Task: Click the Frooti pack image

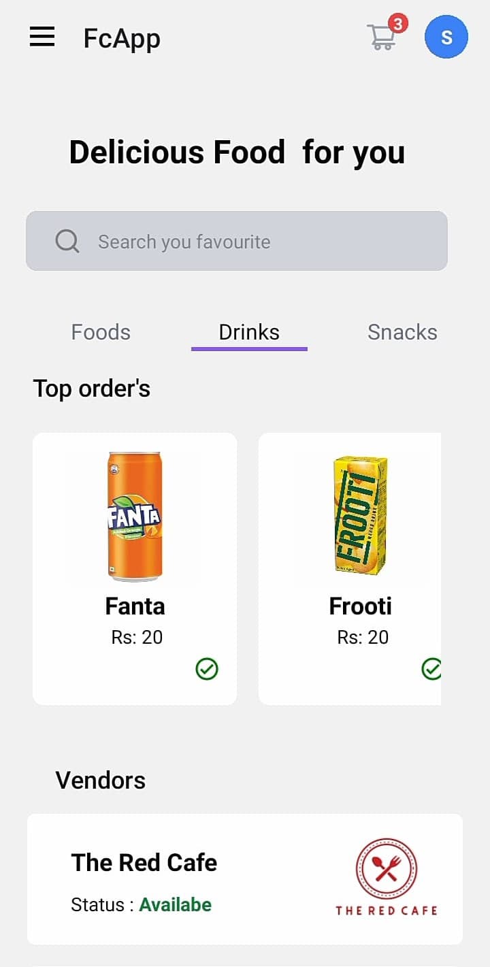Action: 361,515
